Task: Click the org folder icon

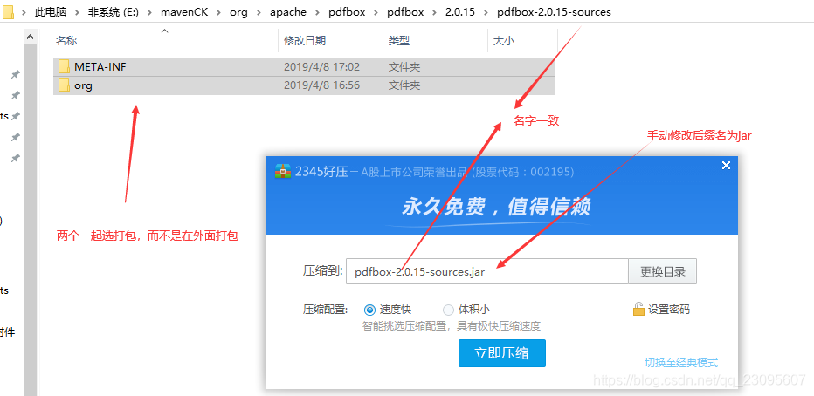Action: click(x=64, y=85)
